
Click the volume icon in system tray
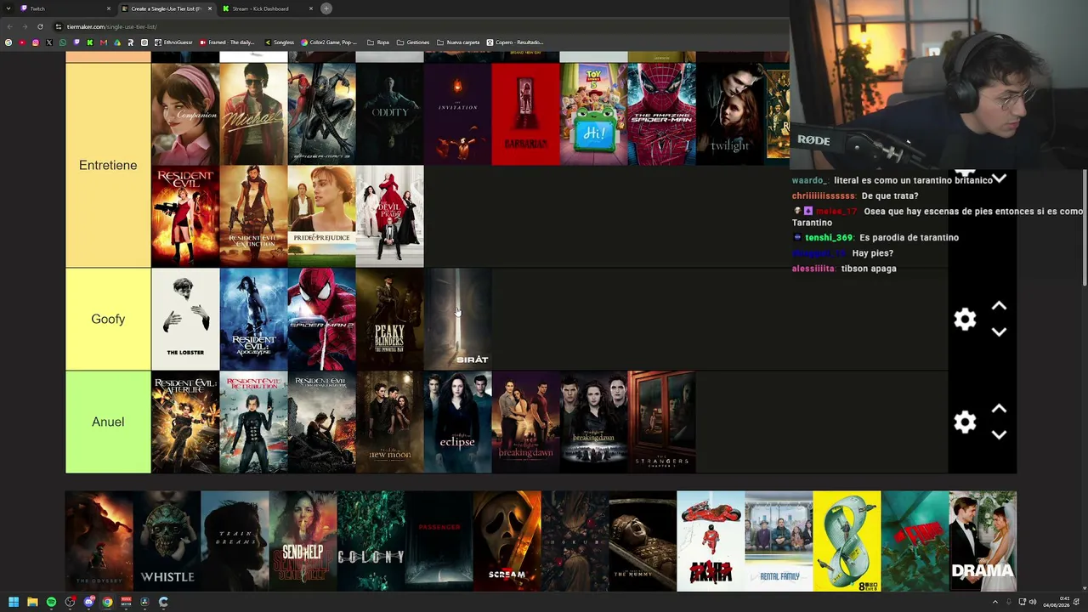tap(1033, 602)
